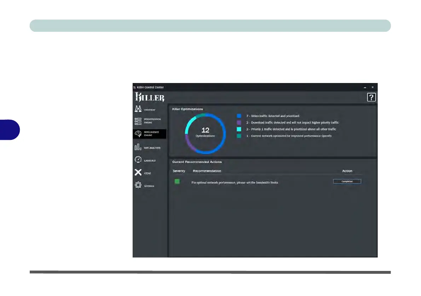
Task: Close the Killer Control Center window
Action: [373, 87]
